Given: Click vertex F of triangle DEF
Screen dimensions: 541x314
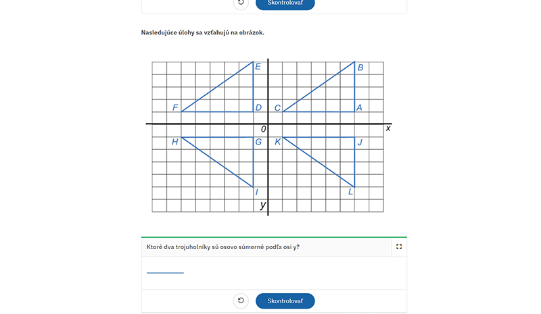Looking at the screenshot, I should point(175,107).
